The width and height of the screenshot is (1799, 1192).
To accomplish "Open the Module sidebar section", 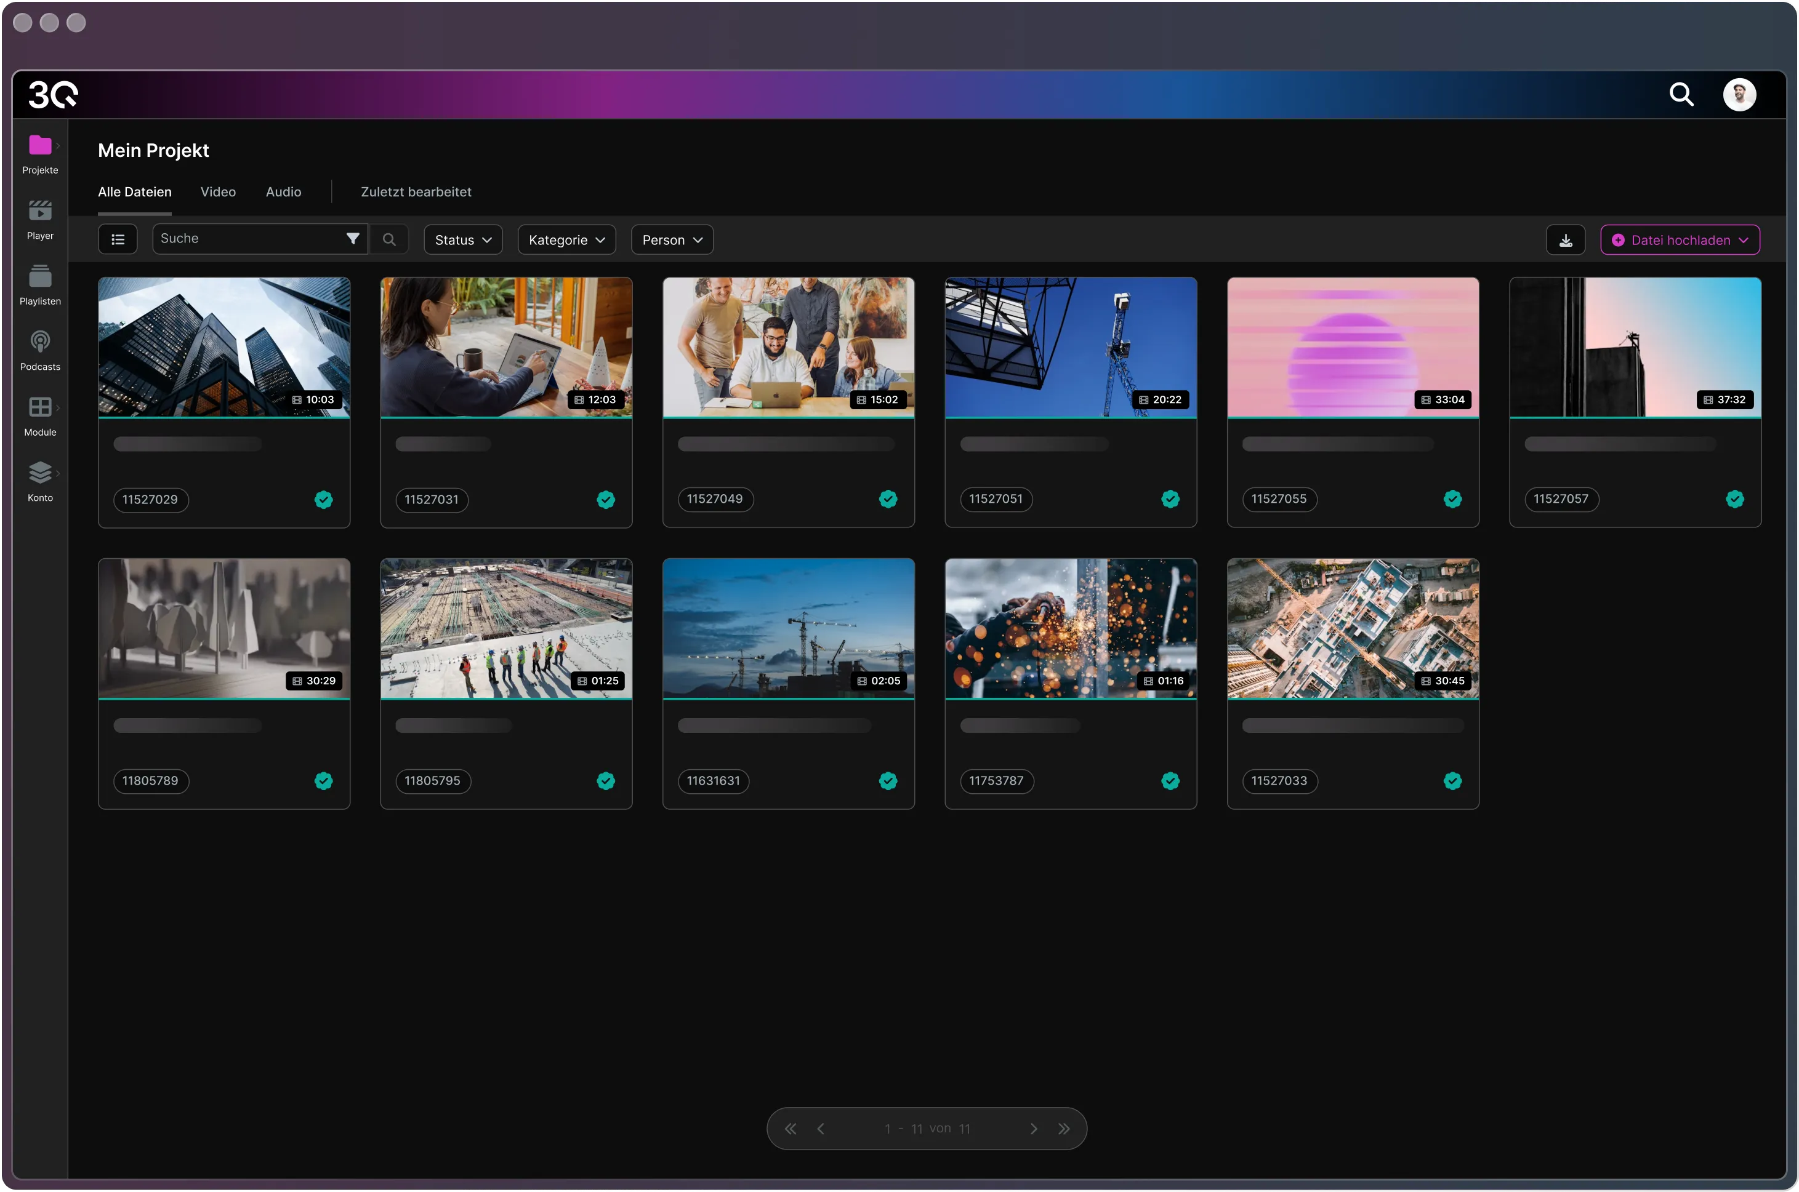I will click(40, 417).
